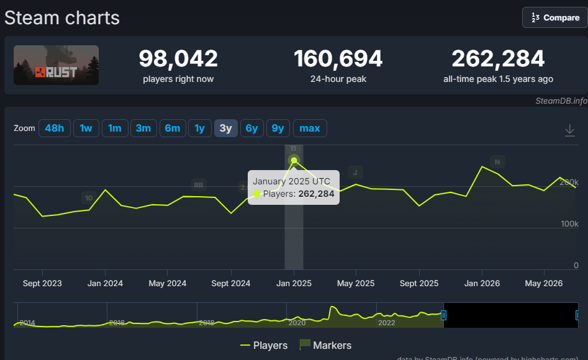Screen dimensions: 588x360
Task: Set chart zoom to 1w
Action: [86, 128]
